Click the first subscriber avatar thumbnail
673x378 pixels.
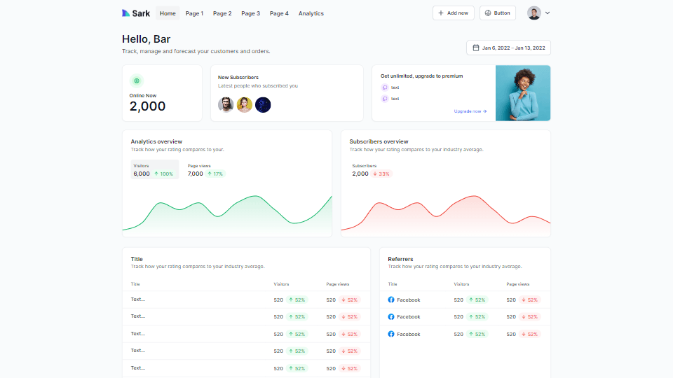pyautogui.click(x=226, y=105)
